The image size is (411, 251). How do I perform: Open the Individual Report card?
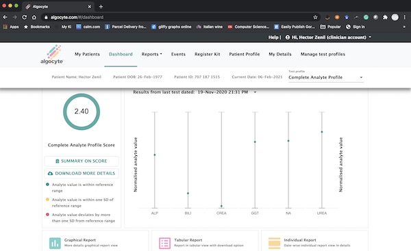coord(315,241)
